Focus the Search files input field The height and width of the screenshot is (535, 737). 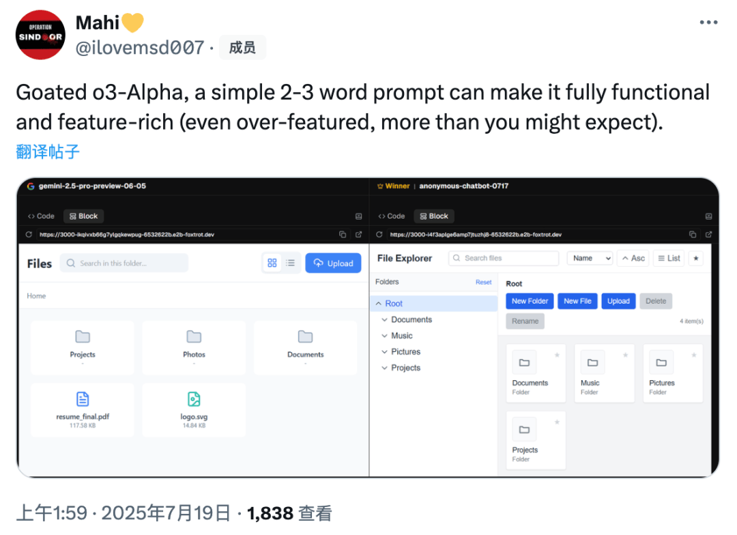click(x=504, y=258)
